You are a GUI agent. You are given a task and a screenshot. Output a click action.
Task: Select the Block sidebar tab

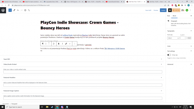point(174,16)
